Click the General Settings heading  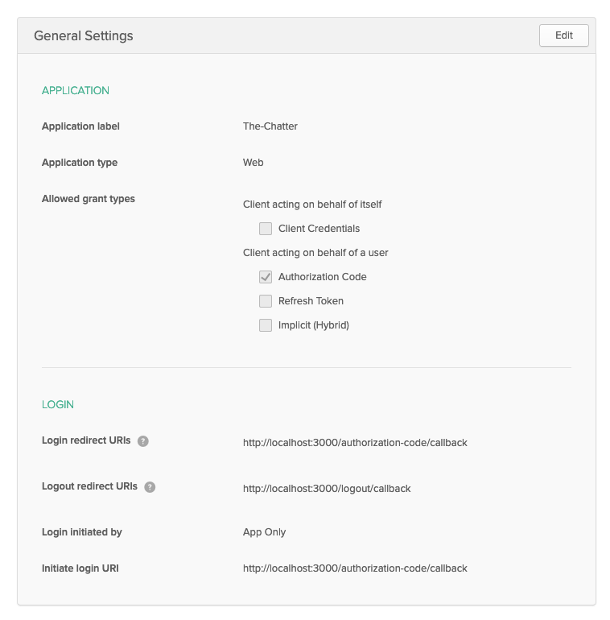[84, 36]
